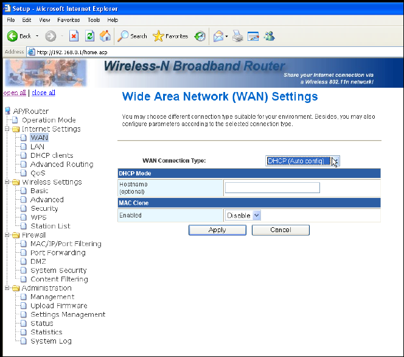The height and width of the screenshot is (357, 404).
Task: Open the Help menu
Action: 113,20
